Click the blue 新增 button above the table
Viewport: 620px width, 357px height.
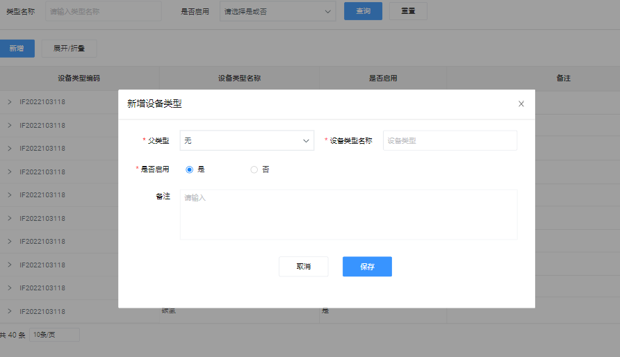tap(17, 49)
